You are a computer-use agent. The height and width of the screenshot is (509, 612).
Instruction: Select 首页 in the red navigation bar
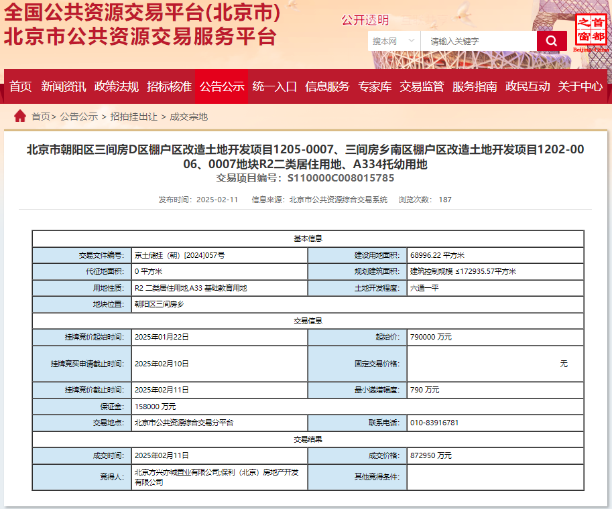pyautogui.click(x=21, y=87)
